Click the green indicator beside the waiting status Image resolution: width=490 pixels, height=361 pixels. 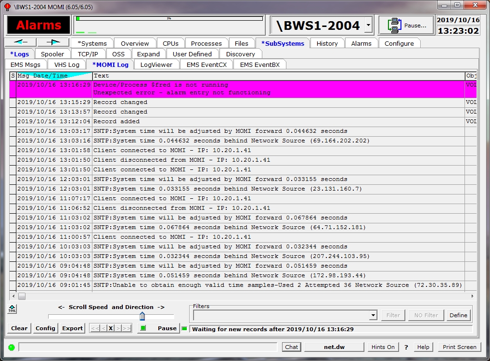(184, 329)
